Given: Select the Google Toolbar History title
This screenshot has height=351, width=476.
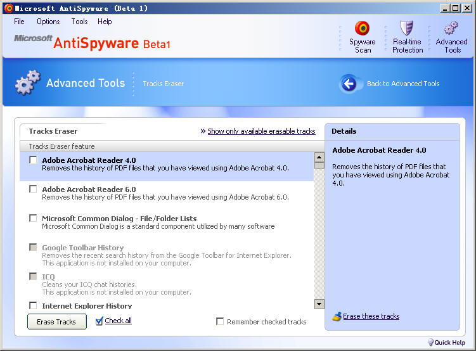Looking at the screenshot, I should [x=83, y=248].
